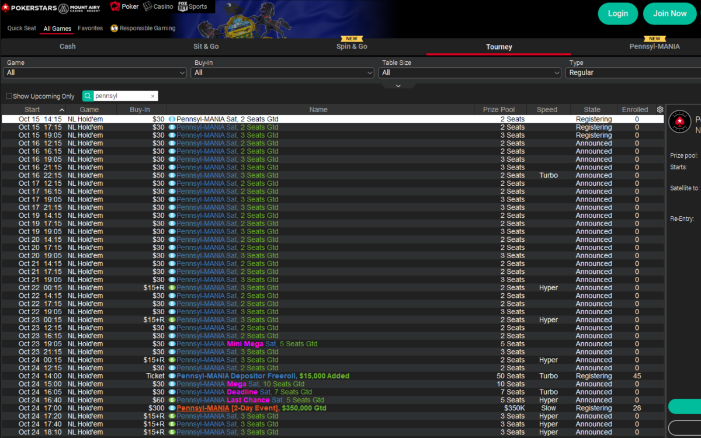Open the Casino dice icon
The image size is (701, 438).
click(147, 6)
